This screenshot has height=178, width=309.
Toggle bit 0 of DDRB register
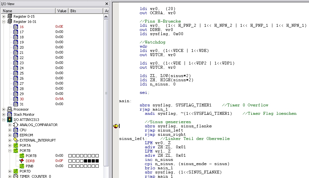pyautogui.click(x=97, y=161)
